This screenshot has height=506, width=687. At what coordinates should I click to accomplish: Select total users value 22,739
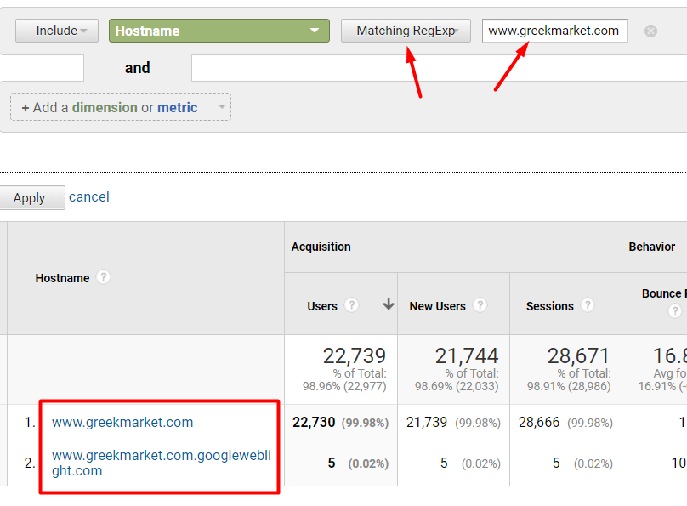click(354, 355)
